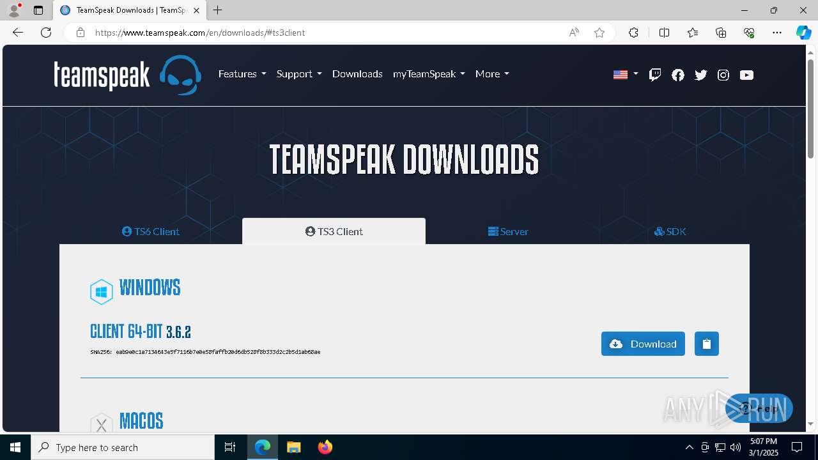
Task: Click the scrollbar down arrow
Action: (810, 424)
